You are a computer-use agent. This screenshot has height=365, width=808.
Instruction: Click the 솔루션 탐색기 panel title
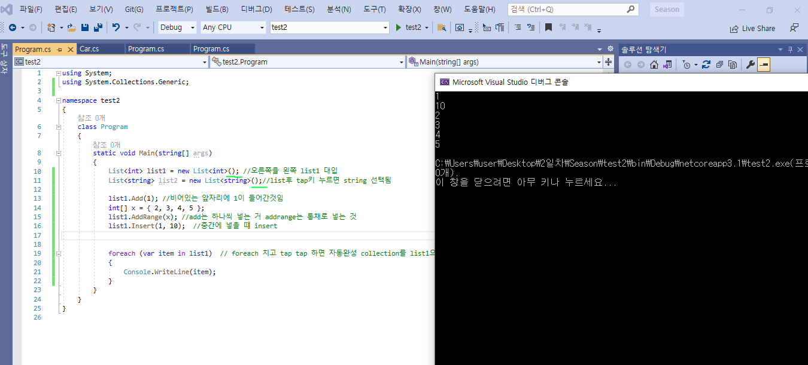click(x=643, y=50)
